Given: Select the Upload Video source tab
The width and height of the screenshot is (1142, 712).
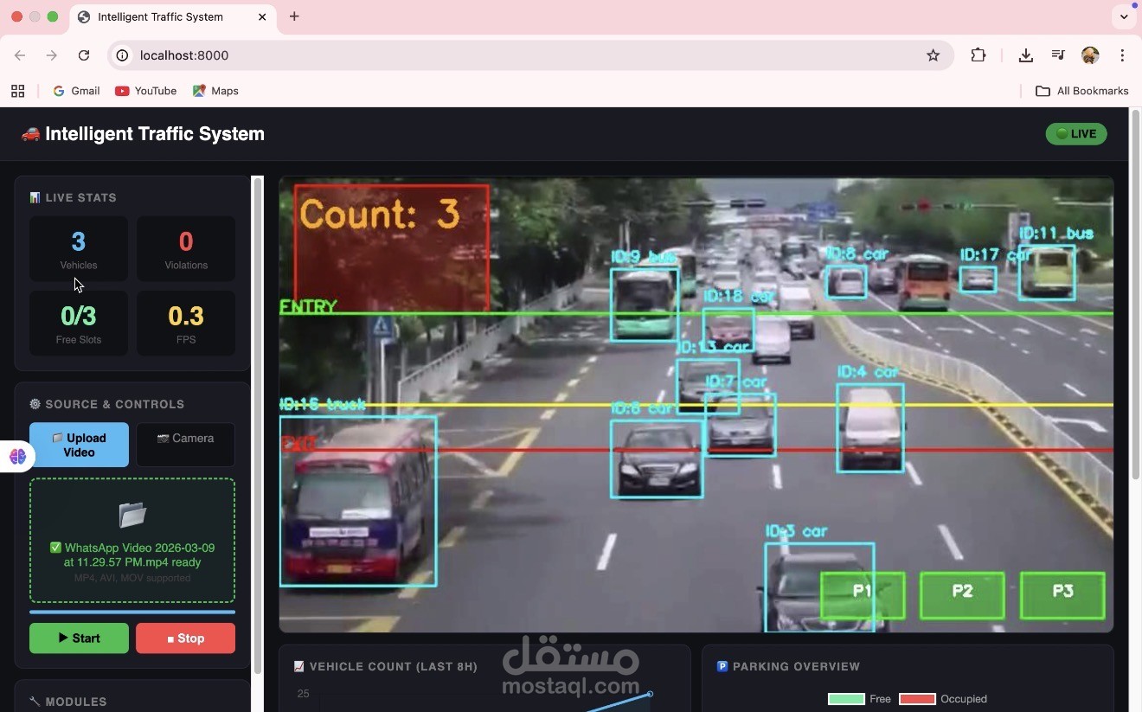Looking at the screenshot, I should tap(79, 445).
